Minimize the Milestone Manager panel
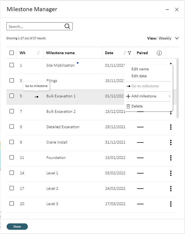 167,10
